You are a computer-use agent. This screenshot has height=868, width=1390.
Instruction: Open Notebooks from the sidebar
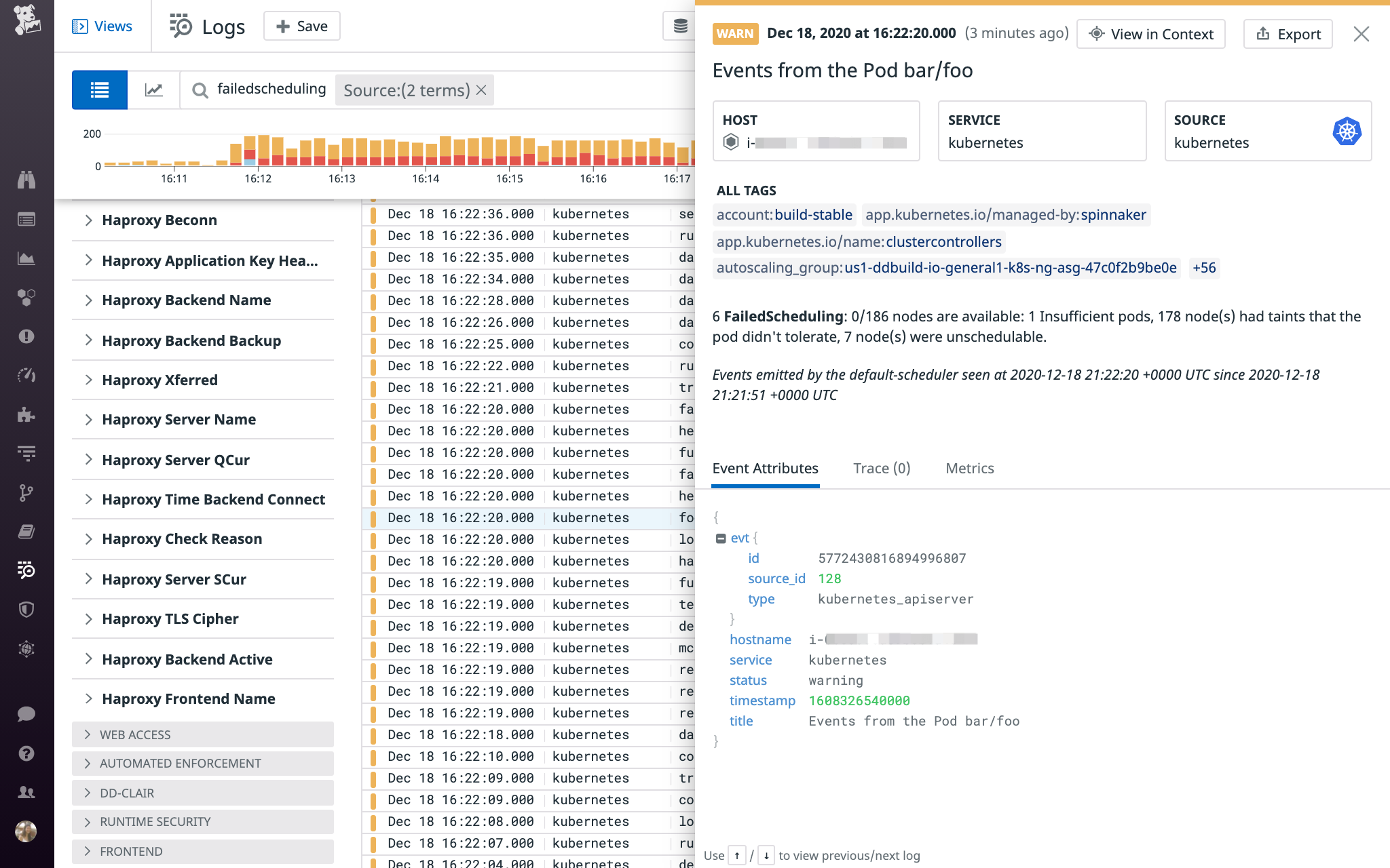[27, 531]
